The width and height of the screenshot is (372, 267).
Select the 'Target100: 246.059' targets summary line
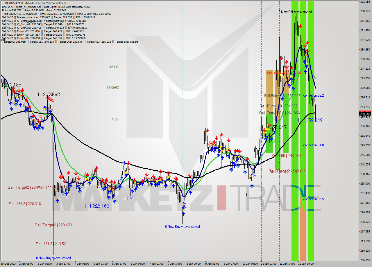pyautogui.click(x=70, y=42)
